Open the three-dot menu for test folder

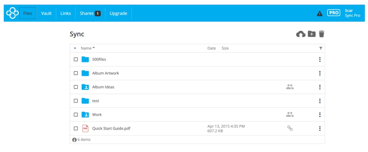[x=320, y=101]
